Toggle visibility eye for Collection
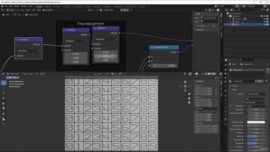Image resolution: width=270 pixels, height=152 pixels. [265, 16]
